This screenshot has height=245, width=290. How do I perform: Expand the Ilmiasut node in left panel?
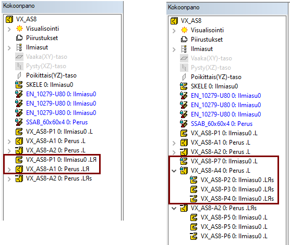tap(9, 48)
